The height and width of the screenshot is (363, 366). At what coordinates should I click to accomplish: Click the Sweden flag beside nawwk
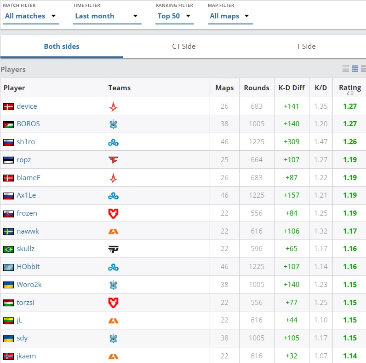click(x=8, y=232)
